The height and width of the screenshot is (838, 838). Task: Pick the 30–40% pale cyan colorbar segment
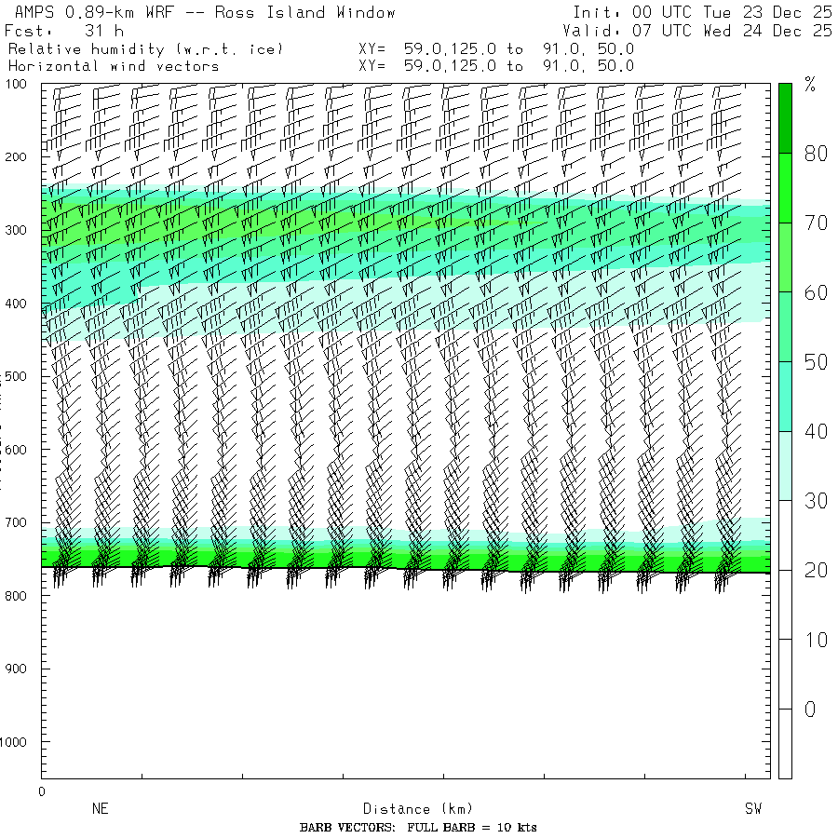pyautogui.click(x=786, y=466)
